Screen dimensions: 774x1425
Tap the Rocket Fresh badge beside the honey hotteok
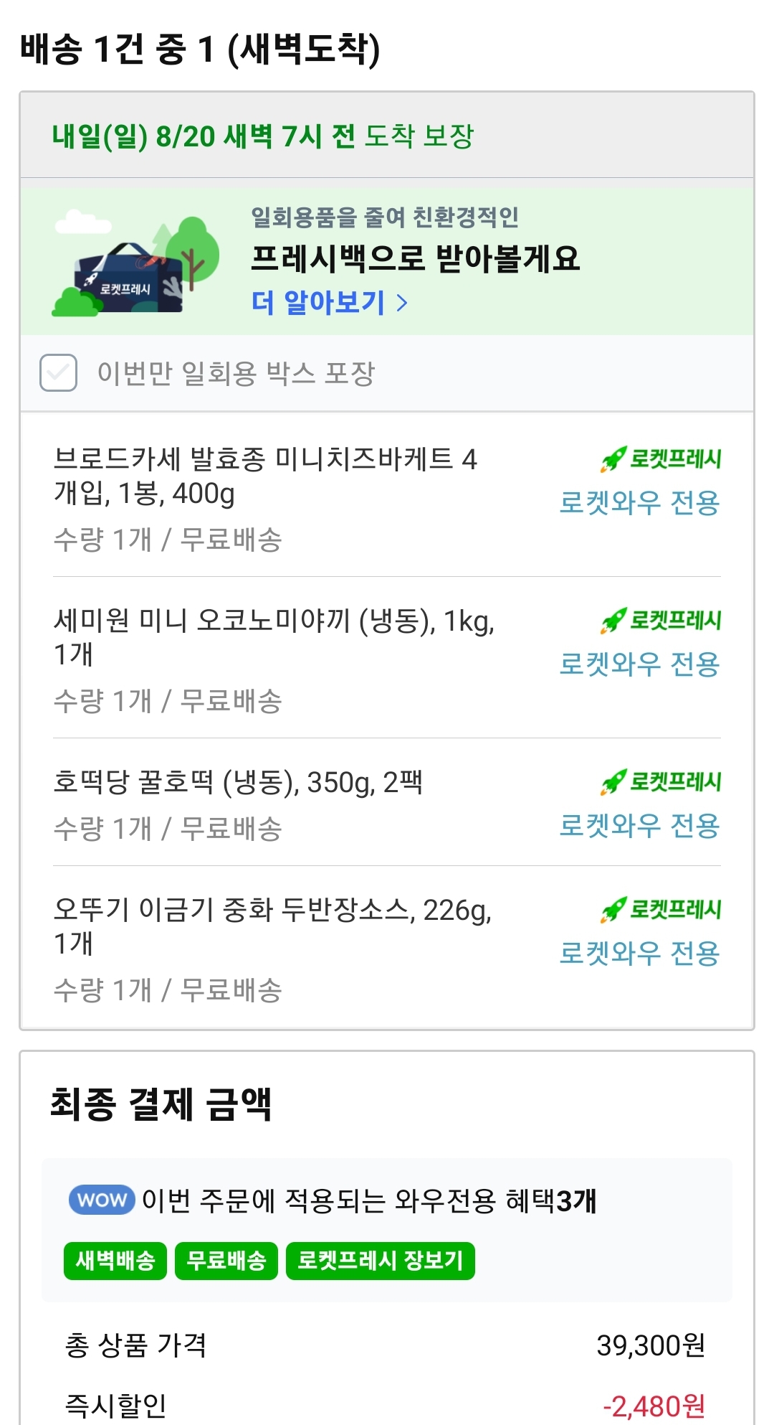coord(661,781)
